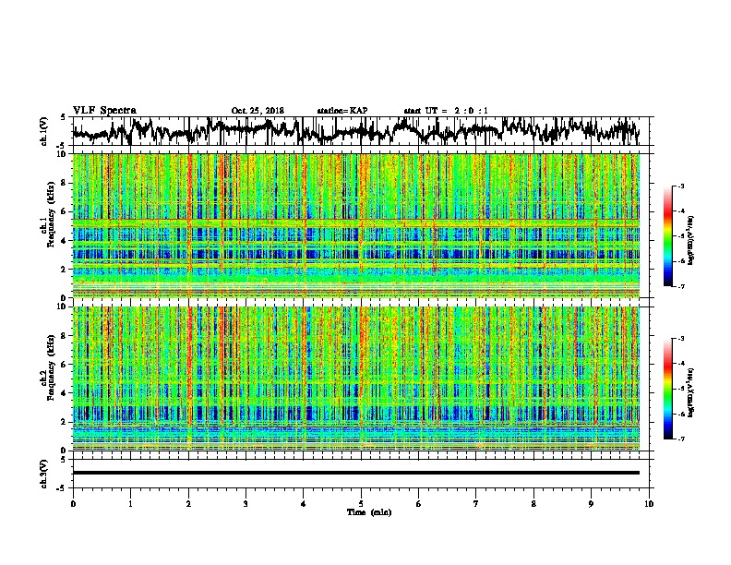731x565 pixels.
Task: Click time axis tick label "2"
Action: pos(188,504)
